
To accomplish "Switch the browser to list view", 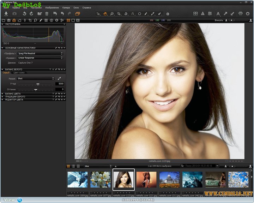I will (x=73, y=166).
